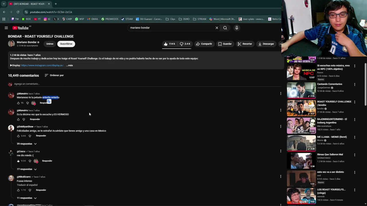Open options for the first Manulrrs comment
The width and height of the screenshot is (367, 206).
tap(281, 94)
